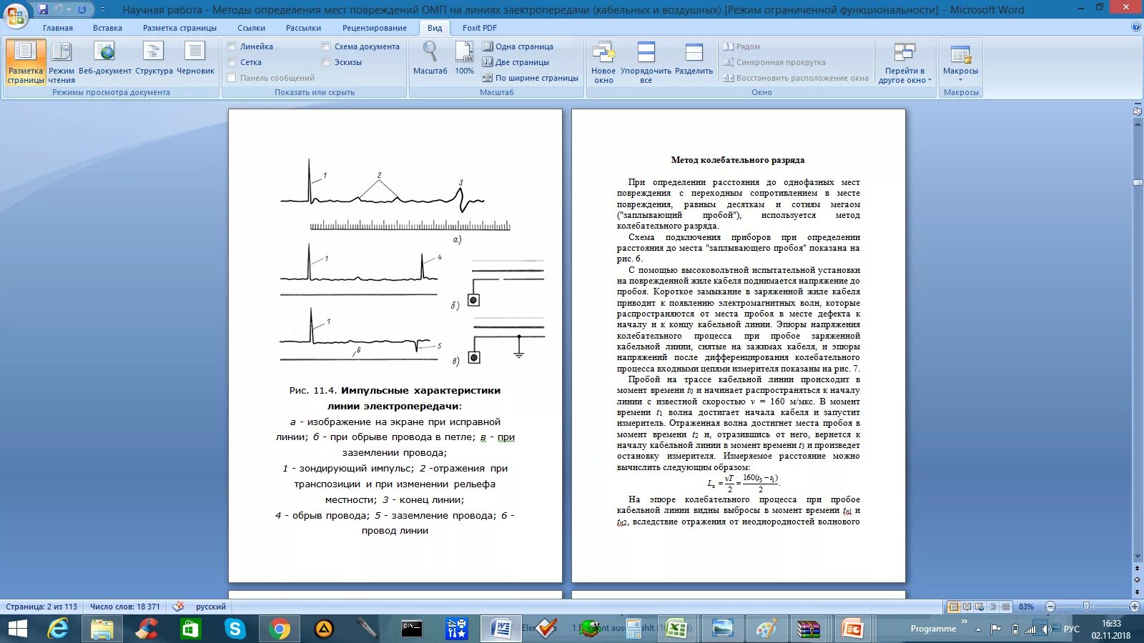Select the Две страницы view button
Viewport: 1144px width, 643px height.
(x=516, y=62)
